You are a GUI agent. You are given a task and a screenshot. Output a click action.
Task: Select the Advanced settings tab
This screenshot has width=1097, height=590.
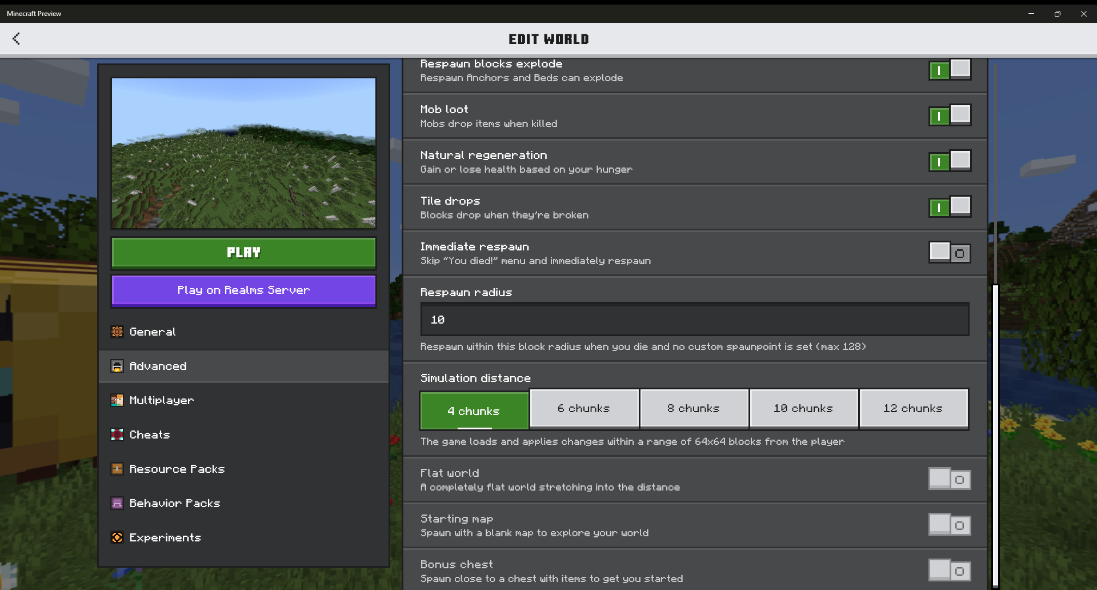[244, 366]
